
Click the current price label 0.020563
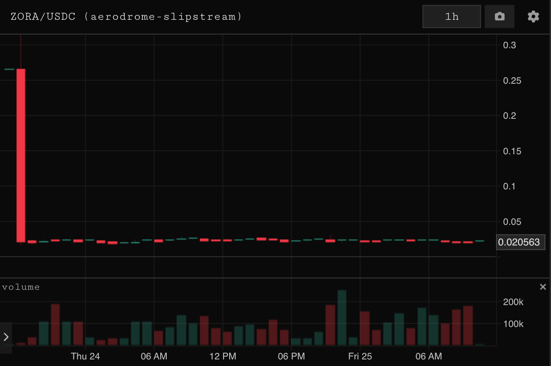click(x=521, y=242)
